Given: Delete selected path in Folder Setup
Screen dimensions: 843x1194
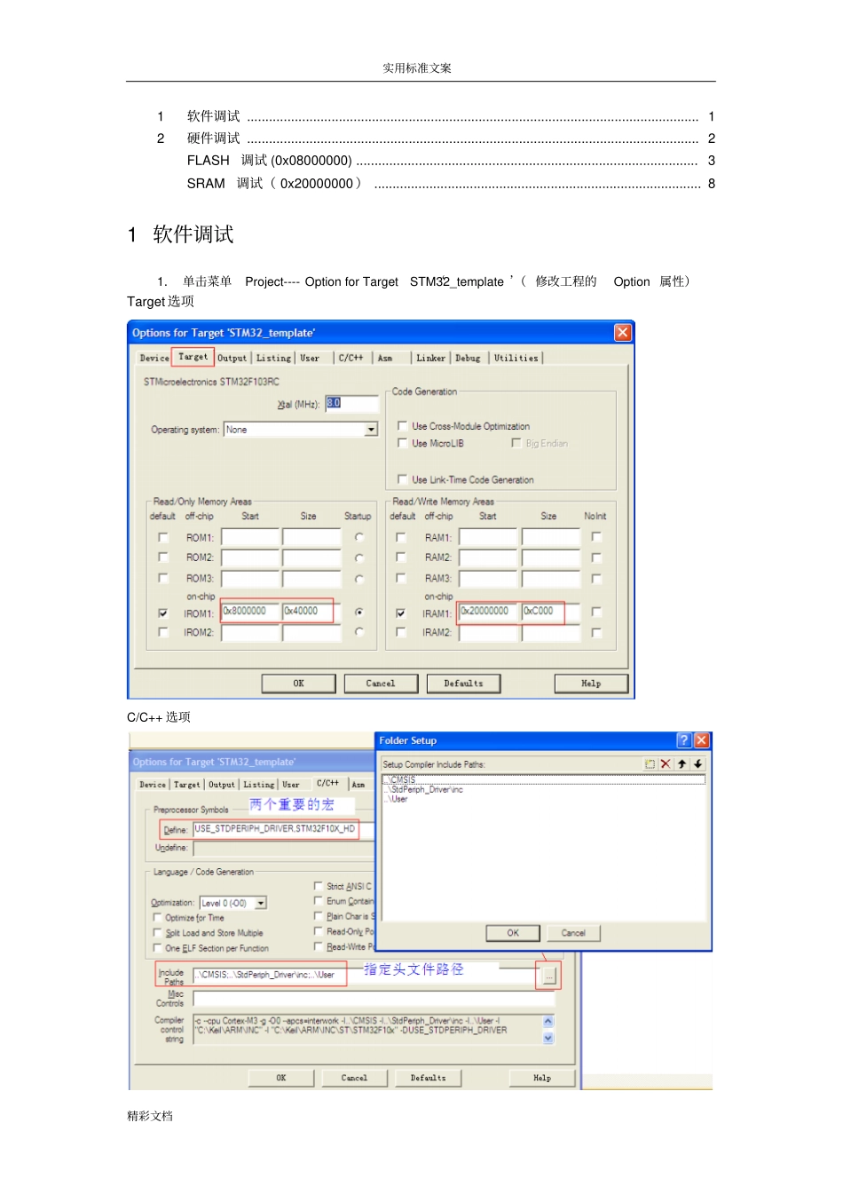Looking at the screenshot, I should click(666, 763).
